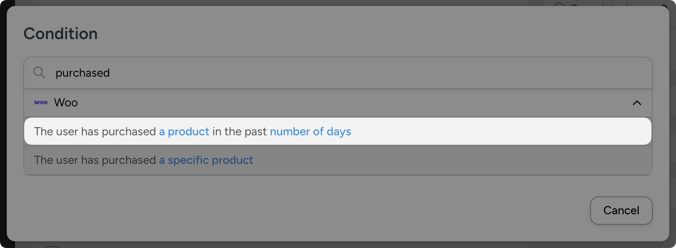
Task: Click "in the past" text in highlighted condition
Action: click(239, 132)
